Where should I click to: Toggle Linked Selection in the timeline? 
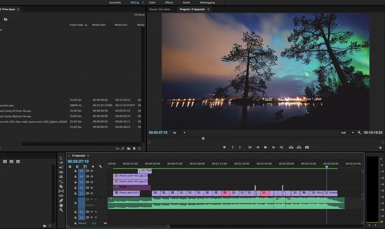point(85,166)
